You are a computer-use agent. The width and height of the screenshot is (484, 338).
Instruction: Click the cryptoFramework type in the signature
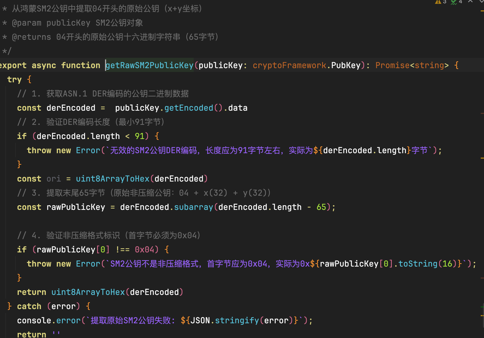coord(289,65)
